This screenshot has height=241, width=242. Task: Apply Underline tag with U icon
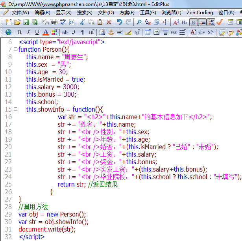[37, 32]
